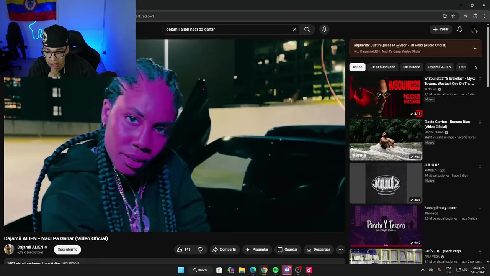Click the main video player area
490x276 pixels.
tap(174, 135)
